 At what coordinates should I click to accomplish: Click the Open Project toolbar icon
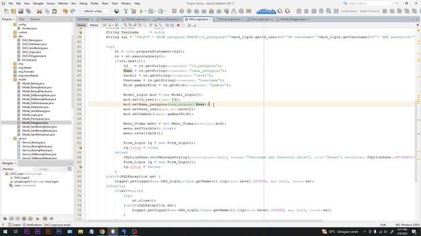click(20, 11)
